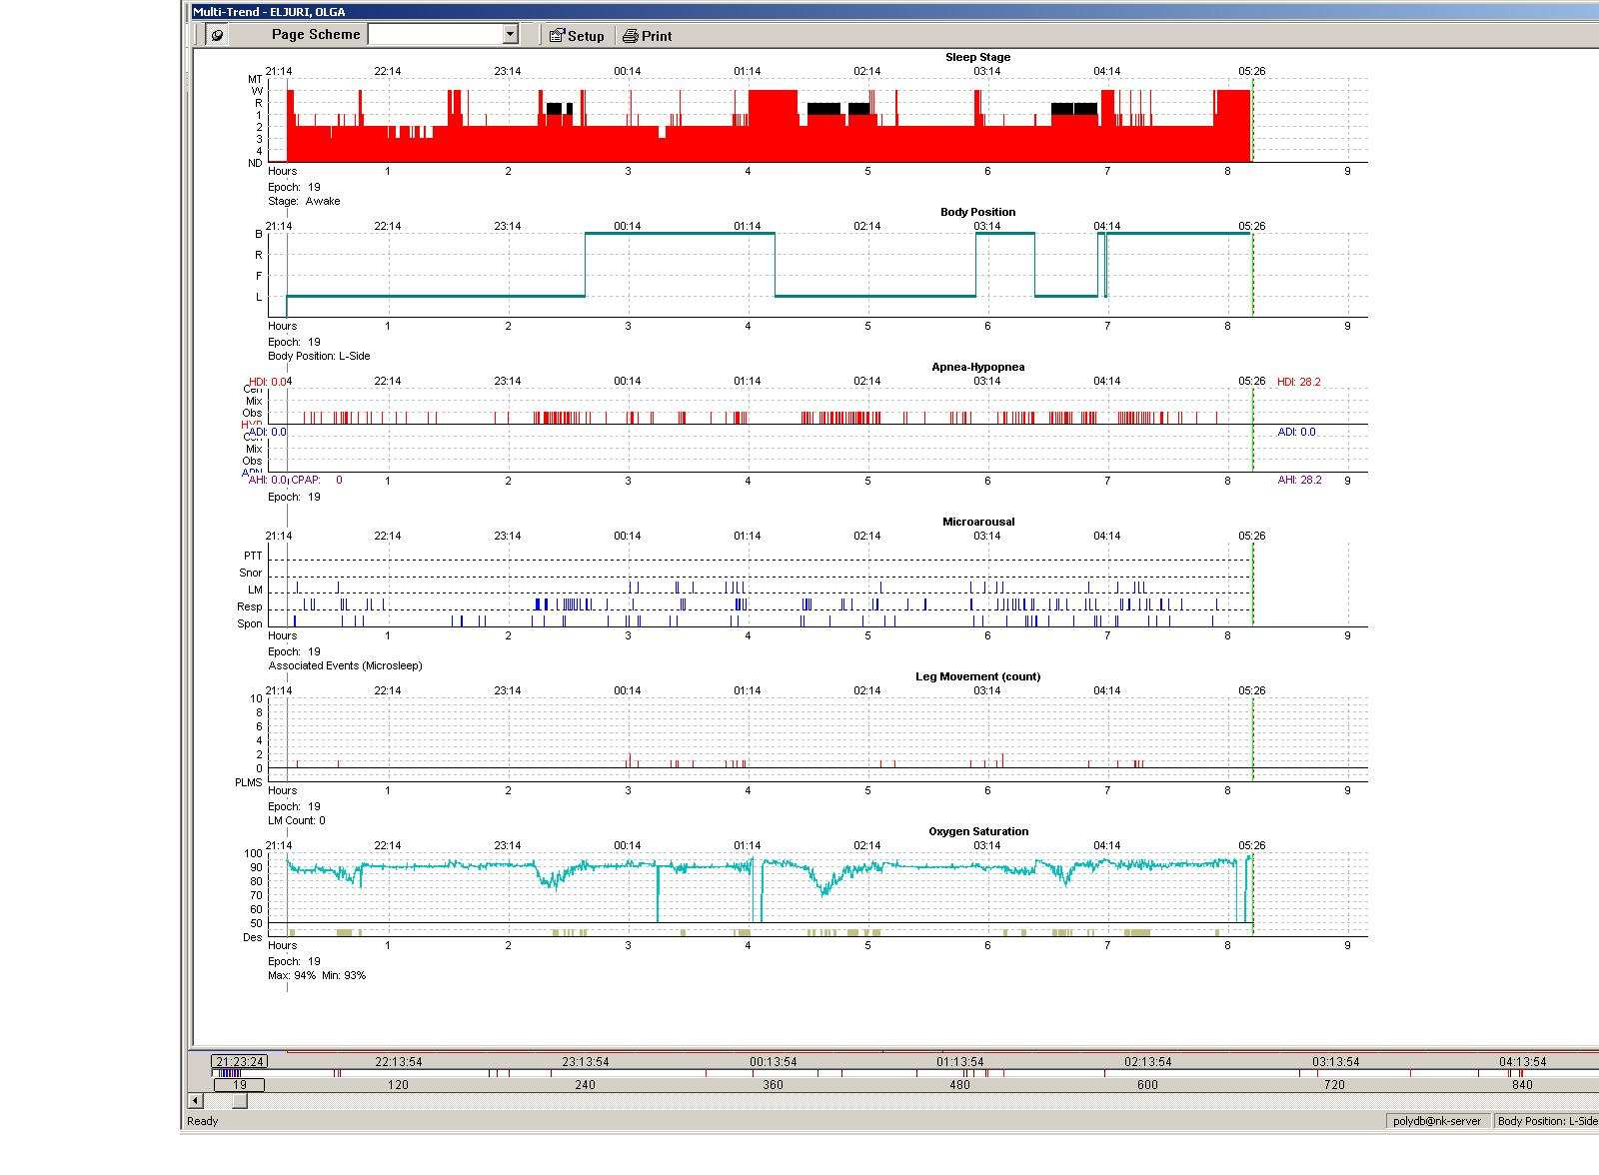Viewport: 1599px width, 1175px height.
Task: Click the green end marker in Sleep Stage chart
Action: (1252, 120)
